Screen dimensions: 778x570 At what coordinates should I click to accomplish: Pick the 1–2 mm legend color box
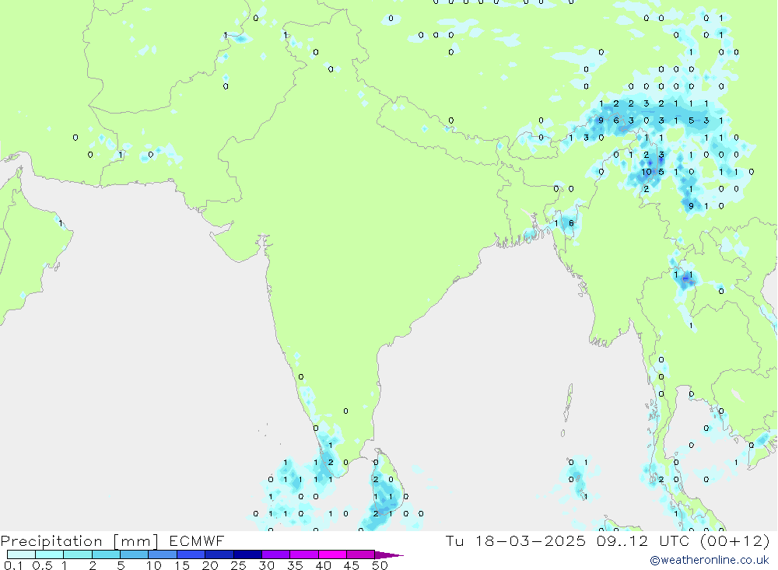[x=77, y=554]
